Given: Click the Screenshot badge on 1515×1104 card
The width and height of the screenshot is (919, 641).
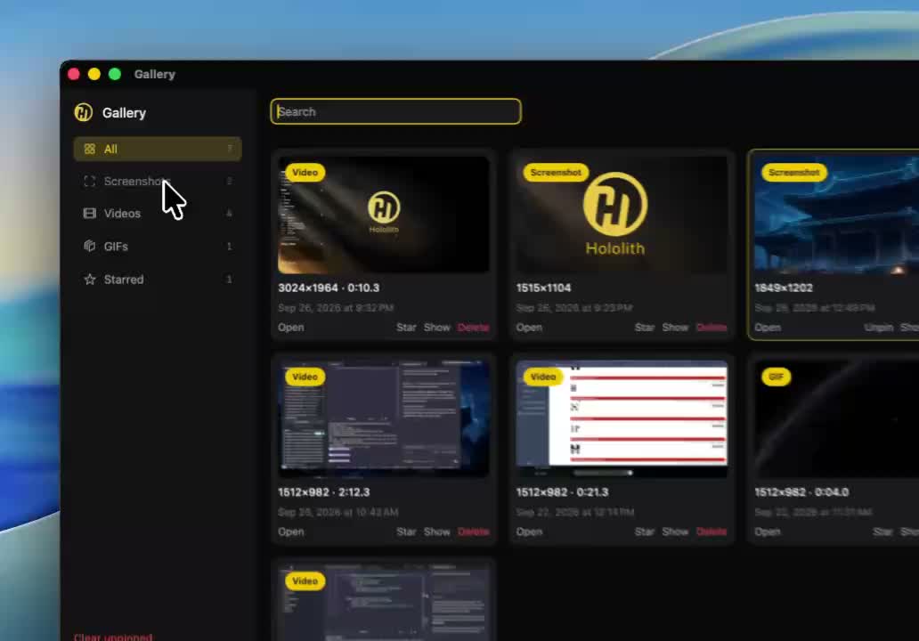Looking at the screenshot, I should [556, 172].
